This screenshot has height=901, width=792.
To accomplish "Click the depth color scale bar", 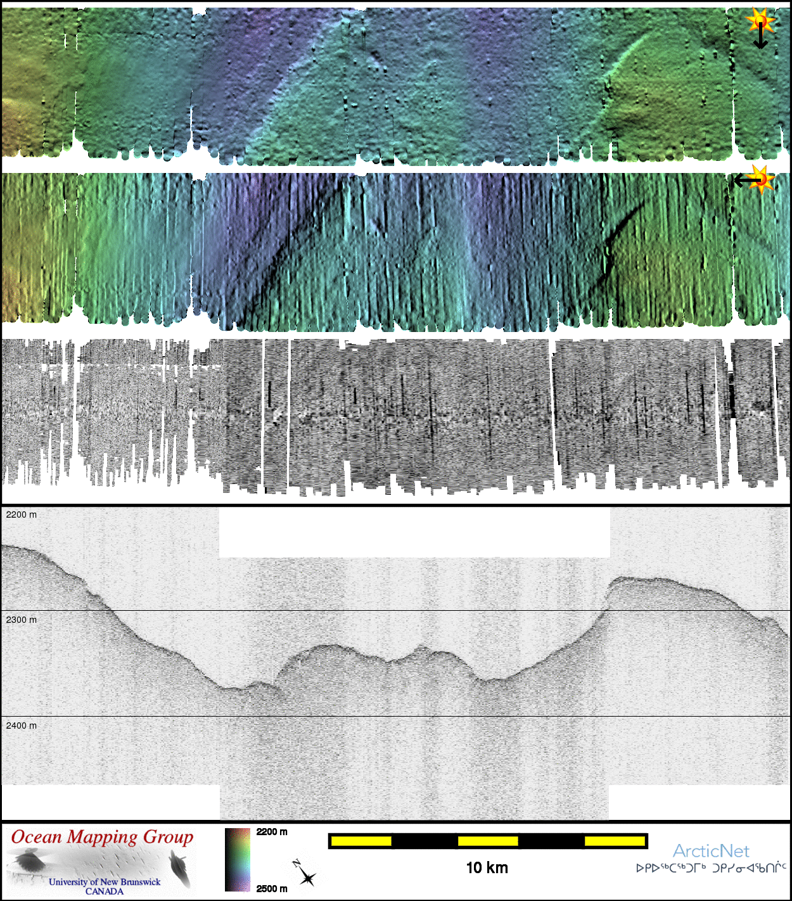I will pyautogui.click(x=238, y=860).
